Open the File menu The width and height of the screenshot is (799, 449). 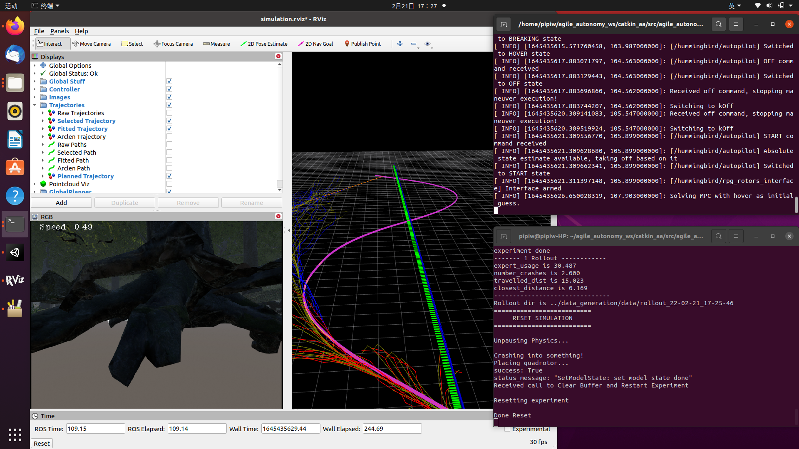pyautogui.click(x=39, y=31)
